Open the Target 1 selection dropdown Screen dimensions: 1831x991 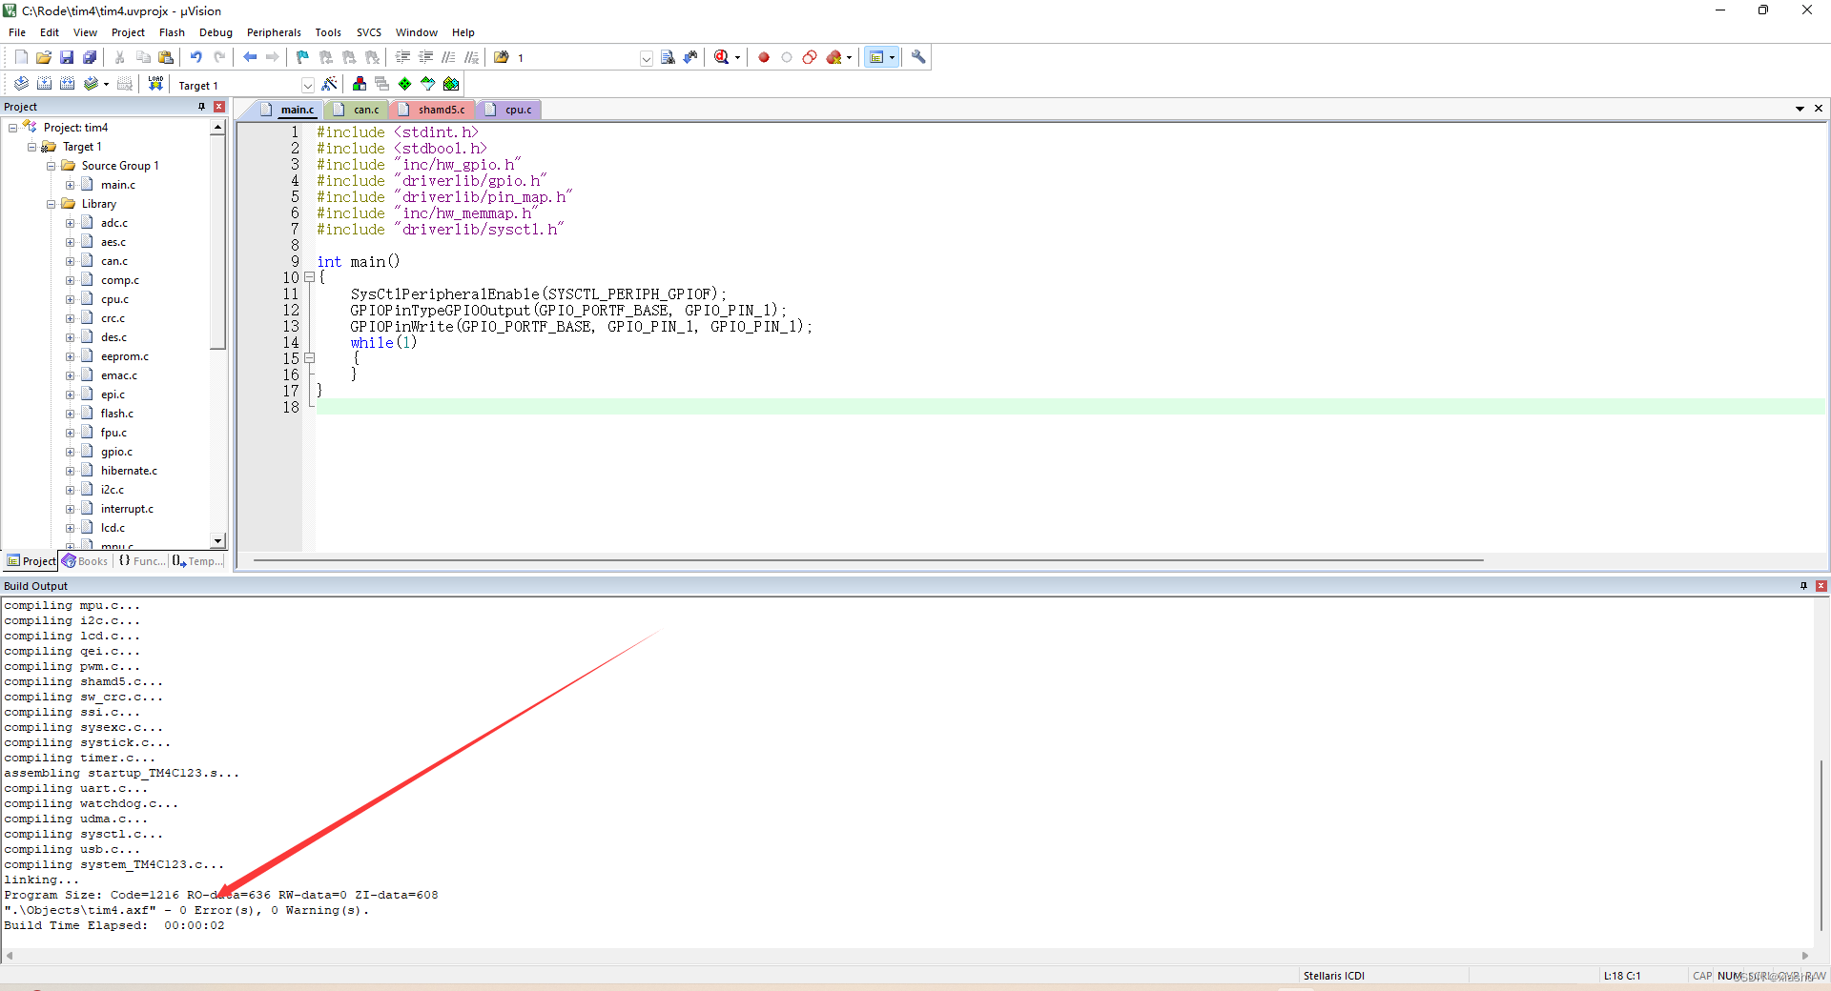[307, 85]
